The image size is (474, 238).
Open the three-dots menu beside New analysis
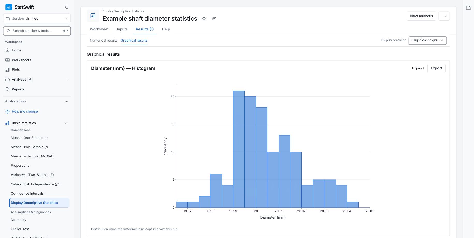444,16
